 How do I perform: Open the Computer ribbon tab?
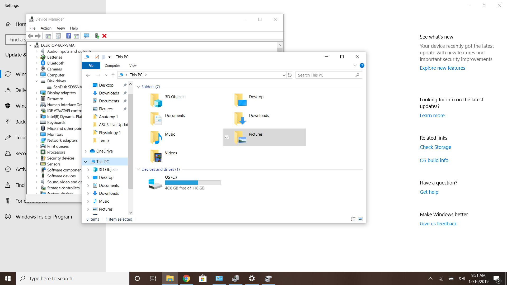(112, 65)
